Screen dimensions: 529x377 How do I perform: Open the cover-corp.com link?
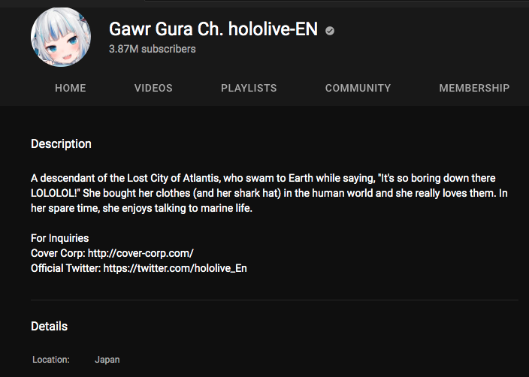click(141, 253)
